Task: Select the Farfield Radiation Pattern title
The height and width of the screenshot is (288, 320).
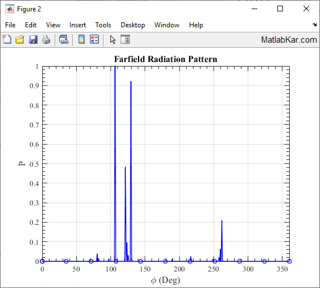Action: pos(166,59)
